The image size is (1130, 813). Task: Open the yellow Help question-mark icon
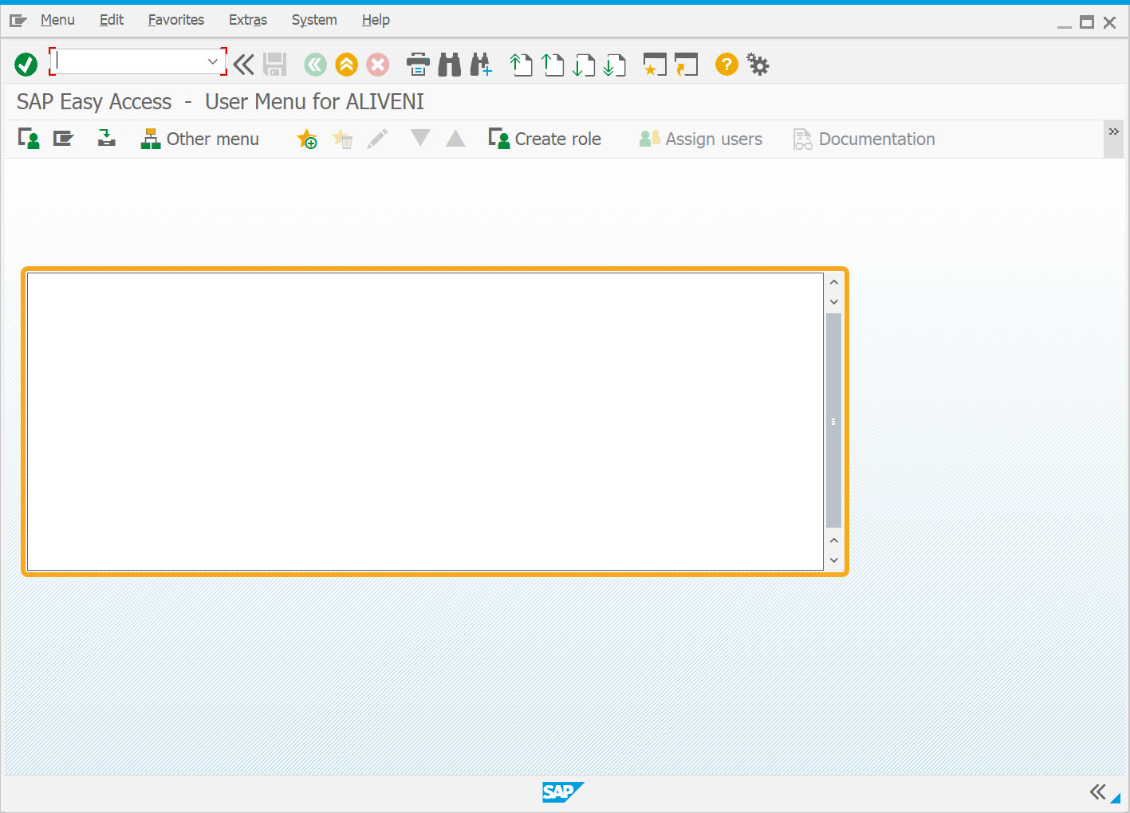[x=726, y=65]
